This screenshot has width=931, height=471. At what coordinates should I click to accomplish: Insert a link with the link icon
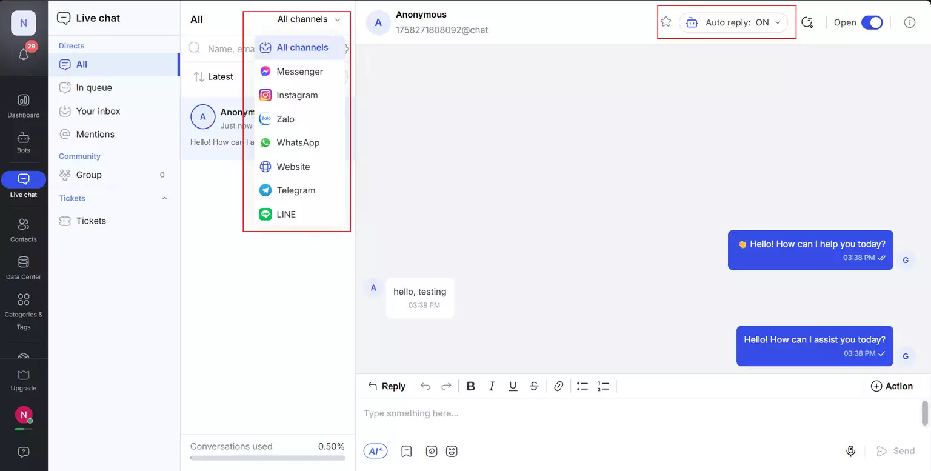point(559,386)
